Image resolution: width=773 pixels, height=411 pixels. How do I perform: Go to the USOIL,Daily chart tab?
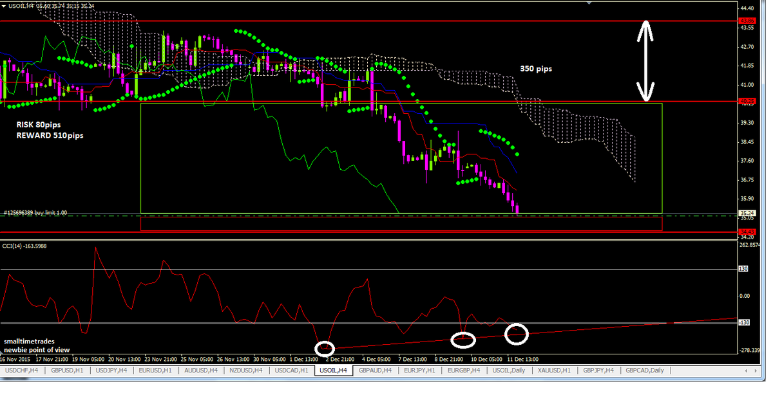coord(509,370)
